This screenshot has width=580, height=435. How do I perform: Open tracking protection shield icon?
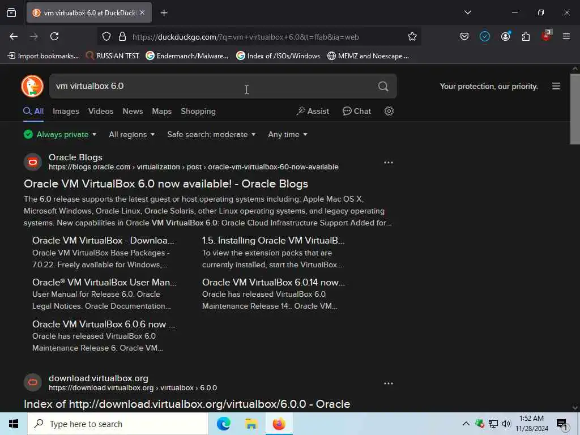pyautogui.click(x=106, y=36)
